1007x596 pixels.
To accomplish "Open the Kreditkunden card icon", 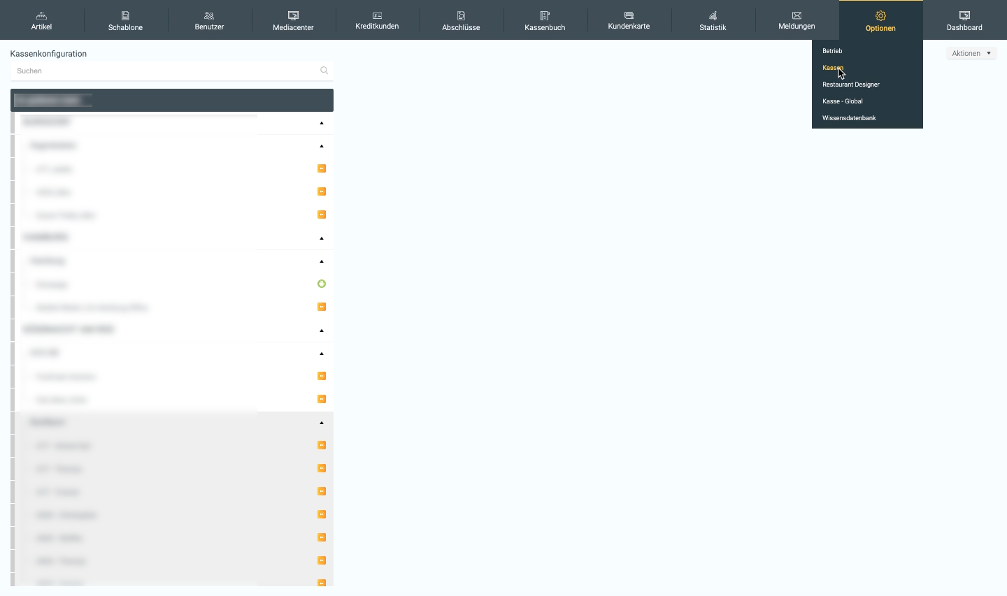I will [377, 15].
